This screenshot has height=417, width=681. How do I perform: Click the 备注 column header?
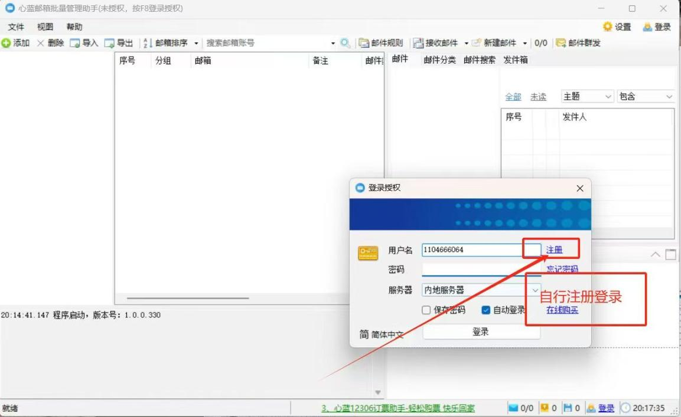321,61
